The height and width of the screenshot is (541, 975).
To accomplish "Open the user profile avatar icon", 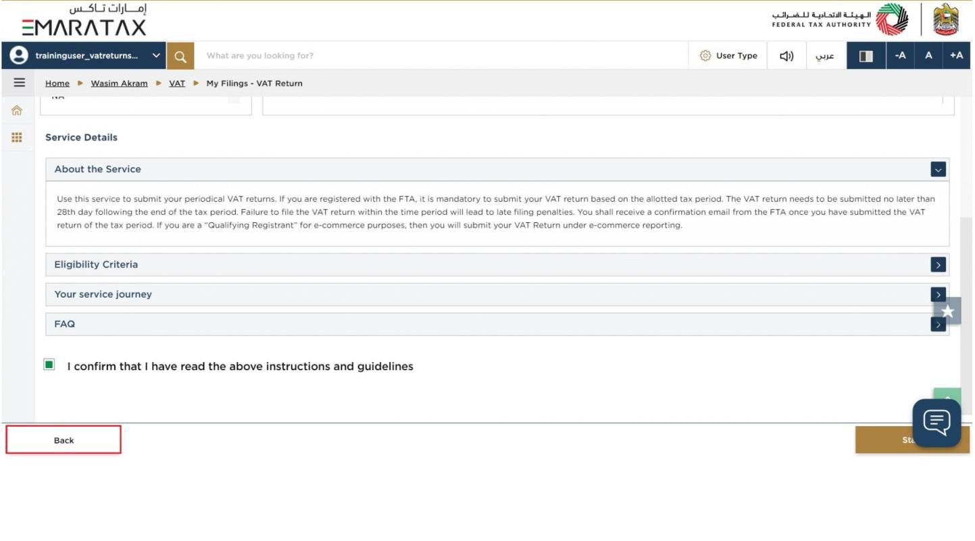I will [19, 55].
